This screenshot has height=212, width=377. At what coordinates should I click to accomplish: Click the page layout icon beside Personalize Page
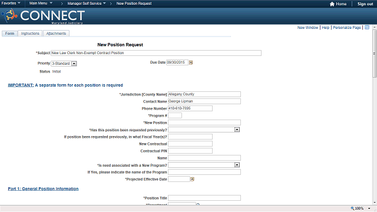click(367, 28)
